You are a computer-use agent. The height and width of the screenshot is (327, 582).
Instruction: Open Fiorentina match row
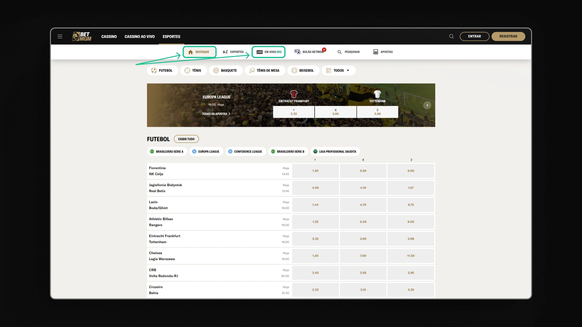point(219,171)
